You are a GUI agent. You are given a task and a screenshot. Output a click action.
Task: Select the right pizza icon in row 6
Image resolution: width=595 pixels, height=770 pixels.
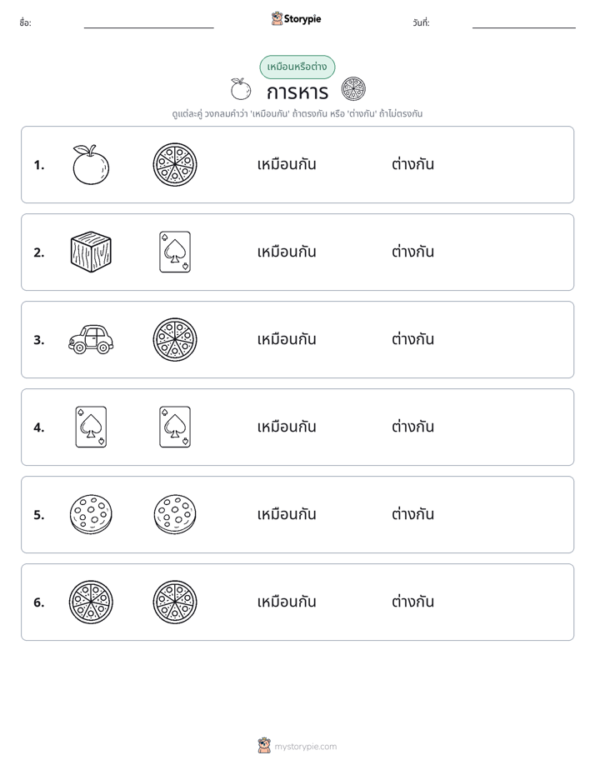(x=175, y=602)
